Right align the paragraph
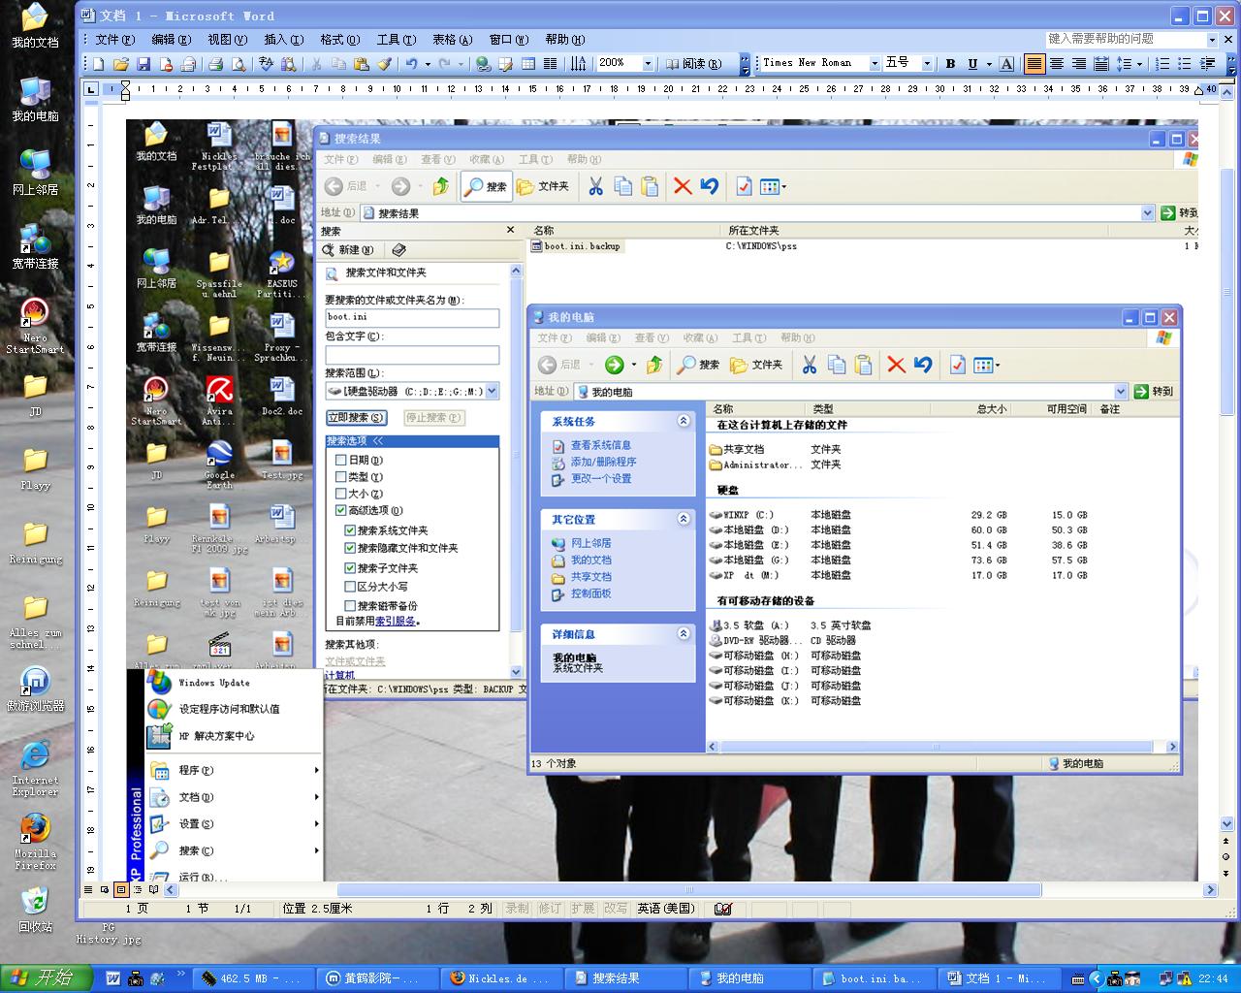This screenshot has width=1241, height=993. pyautogui.click(x=1079, y=64)
